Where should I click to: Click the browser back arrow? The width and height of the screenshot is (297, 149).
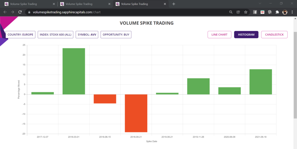click(x=5, y=12)
